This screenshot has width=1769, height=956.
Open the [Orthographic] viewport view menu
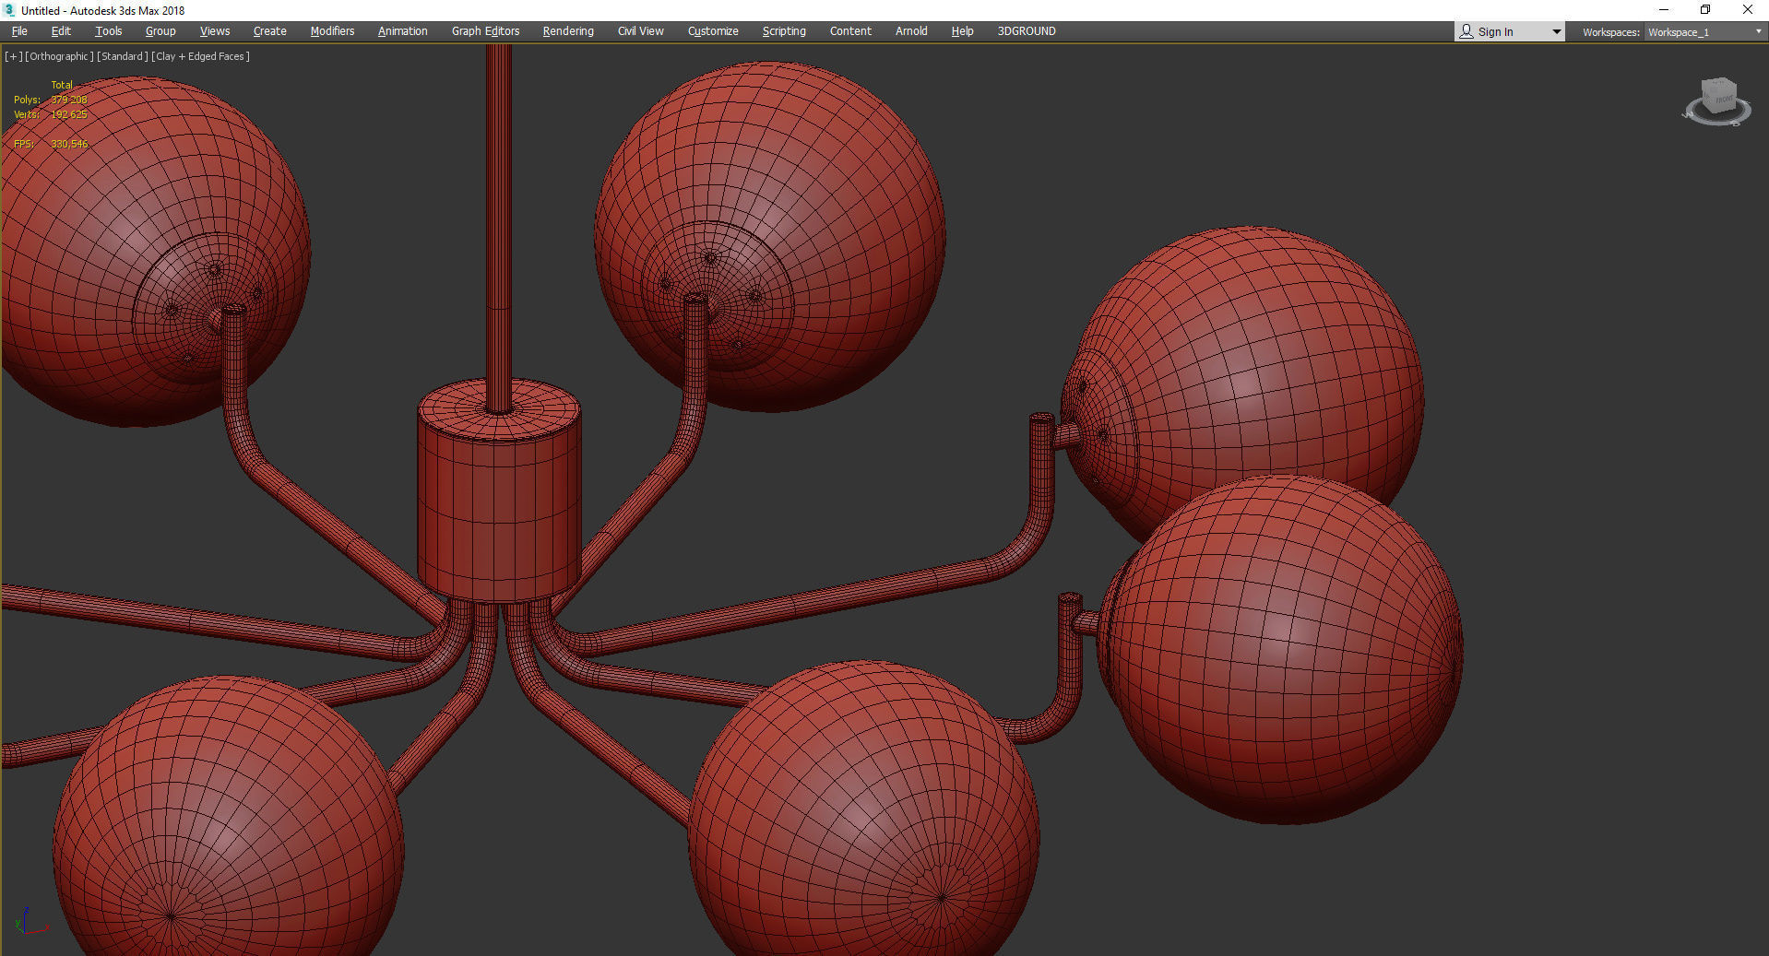pos(59,56)
